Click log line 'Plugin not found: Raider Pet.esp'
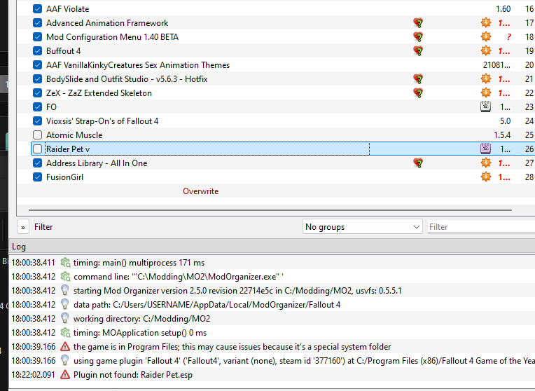The height and width of the screenshot is (391, 535). click(133, 375)
